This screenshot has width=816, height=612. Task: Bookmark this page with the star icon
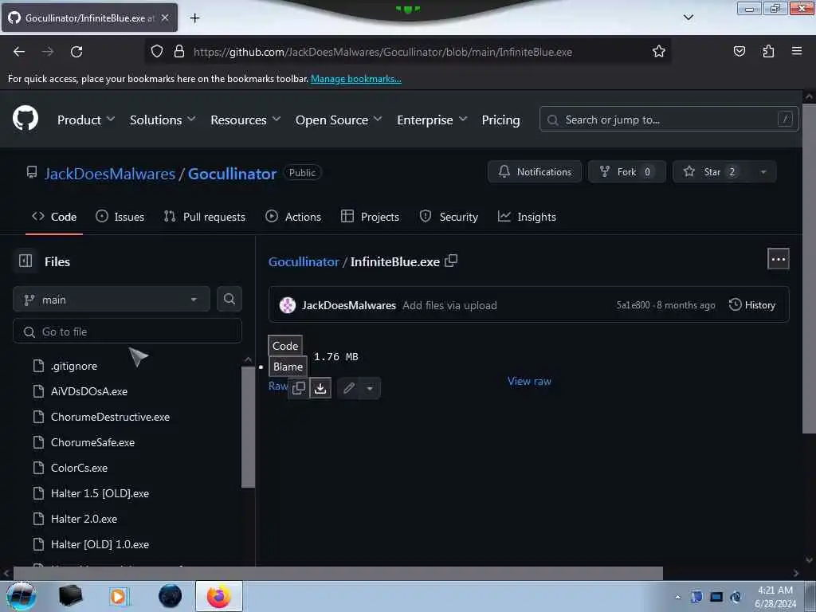pyautogui.click(x=658, y=52)
